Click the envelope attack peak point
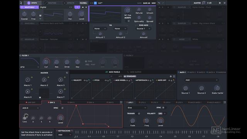The image size is (247, 139). [76, 105]
